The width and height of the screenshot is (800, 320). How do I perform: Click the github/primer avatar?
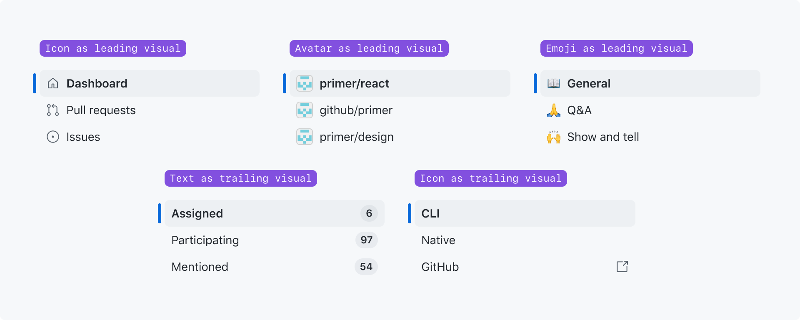(305, 110)
